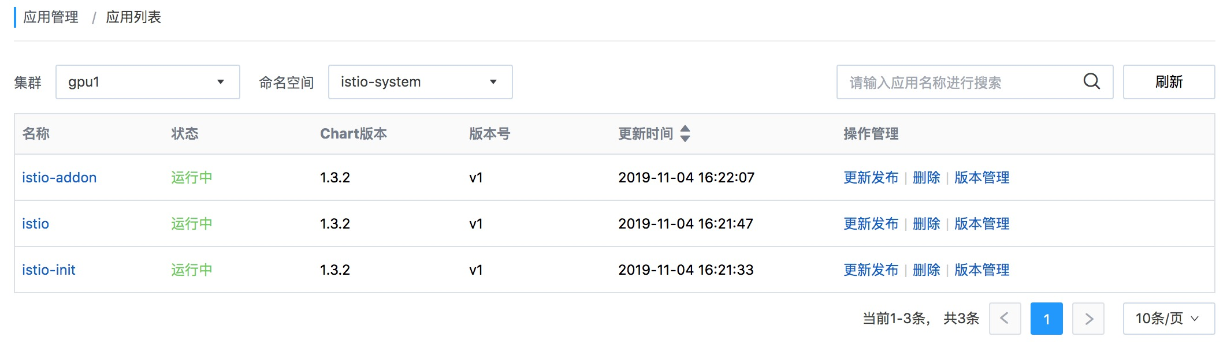Image resolution: width=1227 pixels, height=344 pixels.
Task: Toggle ascending sort on the update time column
Action: pyautogui.click(x=685, y=130)
